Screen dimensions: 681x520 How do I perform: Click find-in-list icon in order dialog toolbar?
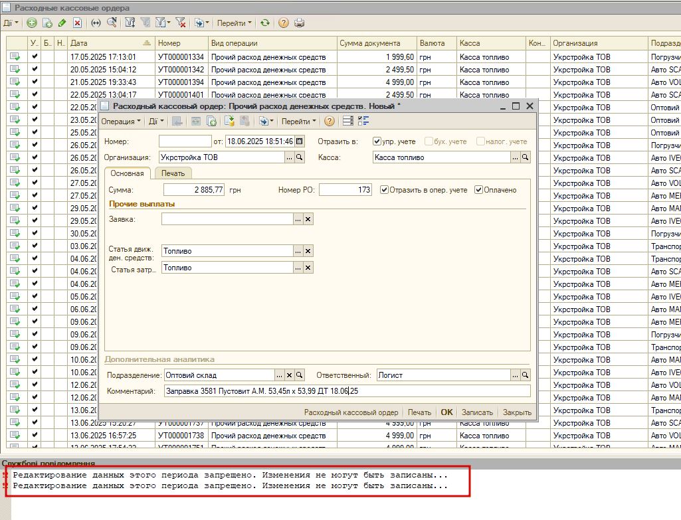click(x=177, y=122)
